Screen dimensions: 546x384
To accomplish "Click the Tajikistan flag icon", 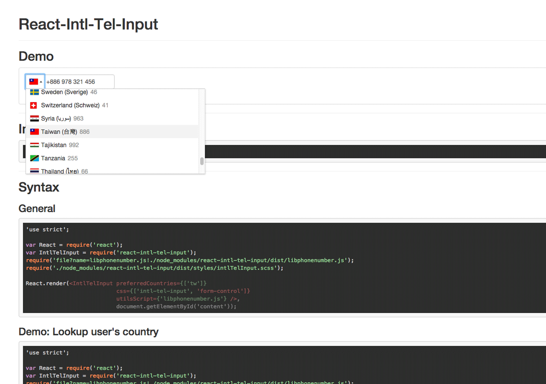I will point(34,145).
